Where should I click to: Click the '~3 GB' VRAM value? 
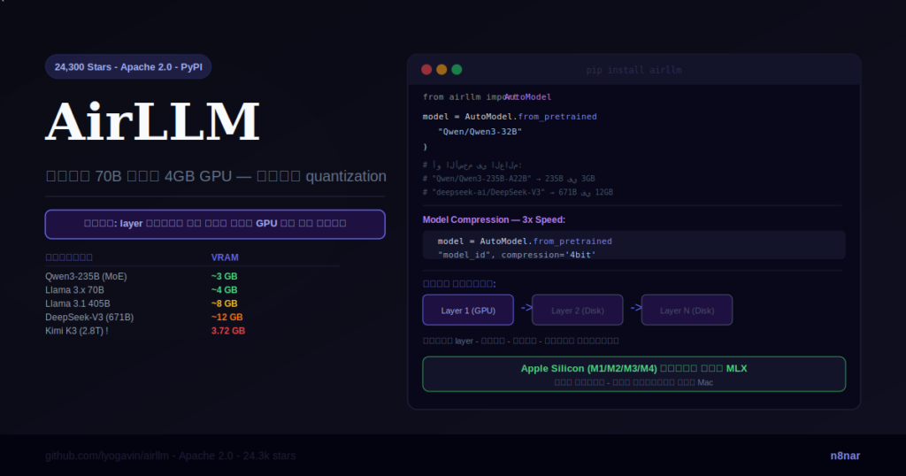(x=224, y=276)
